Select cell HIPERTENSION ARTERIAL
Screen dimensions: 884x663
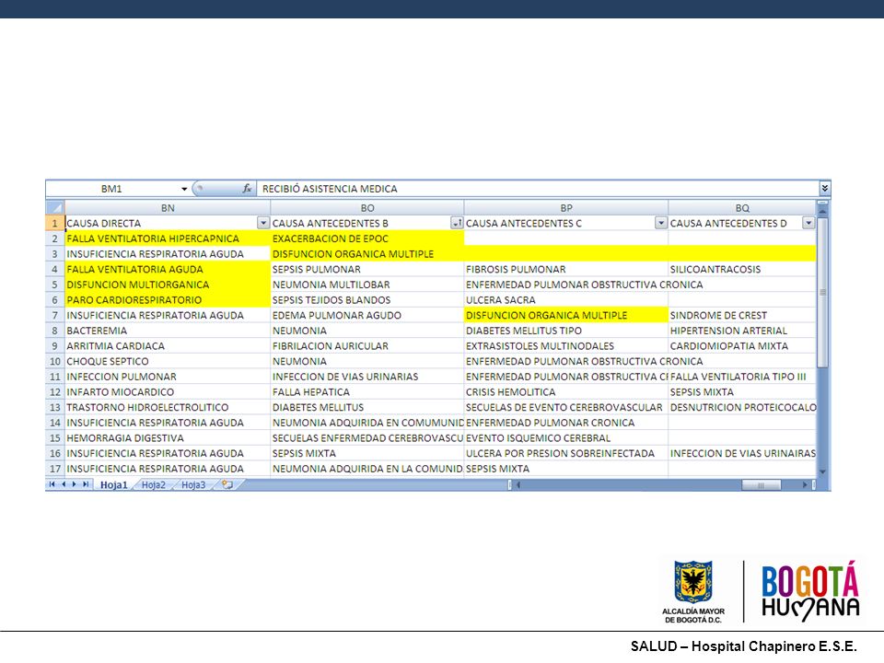click(x=742, y=331)
